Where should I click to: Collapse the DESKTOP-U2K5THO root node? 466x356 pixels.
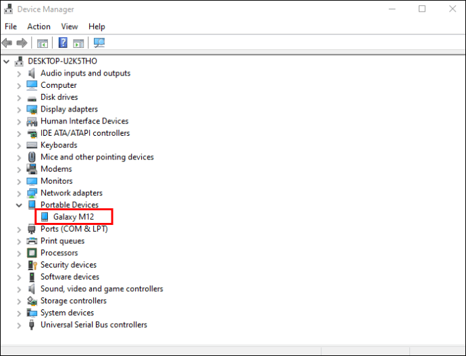[x=6, y=61]
